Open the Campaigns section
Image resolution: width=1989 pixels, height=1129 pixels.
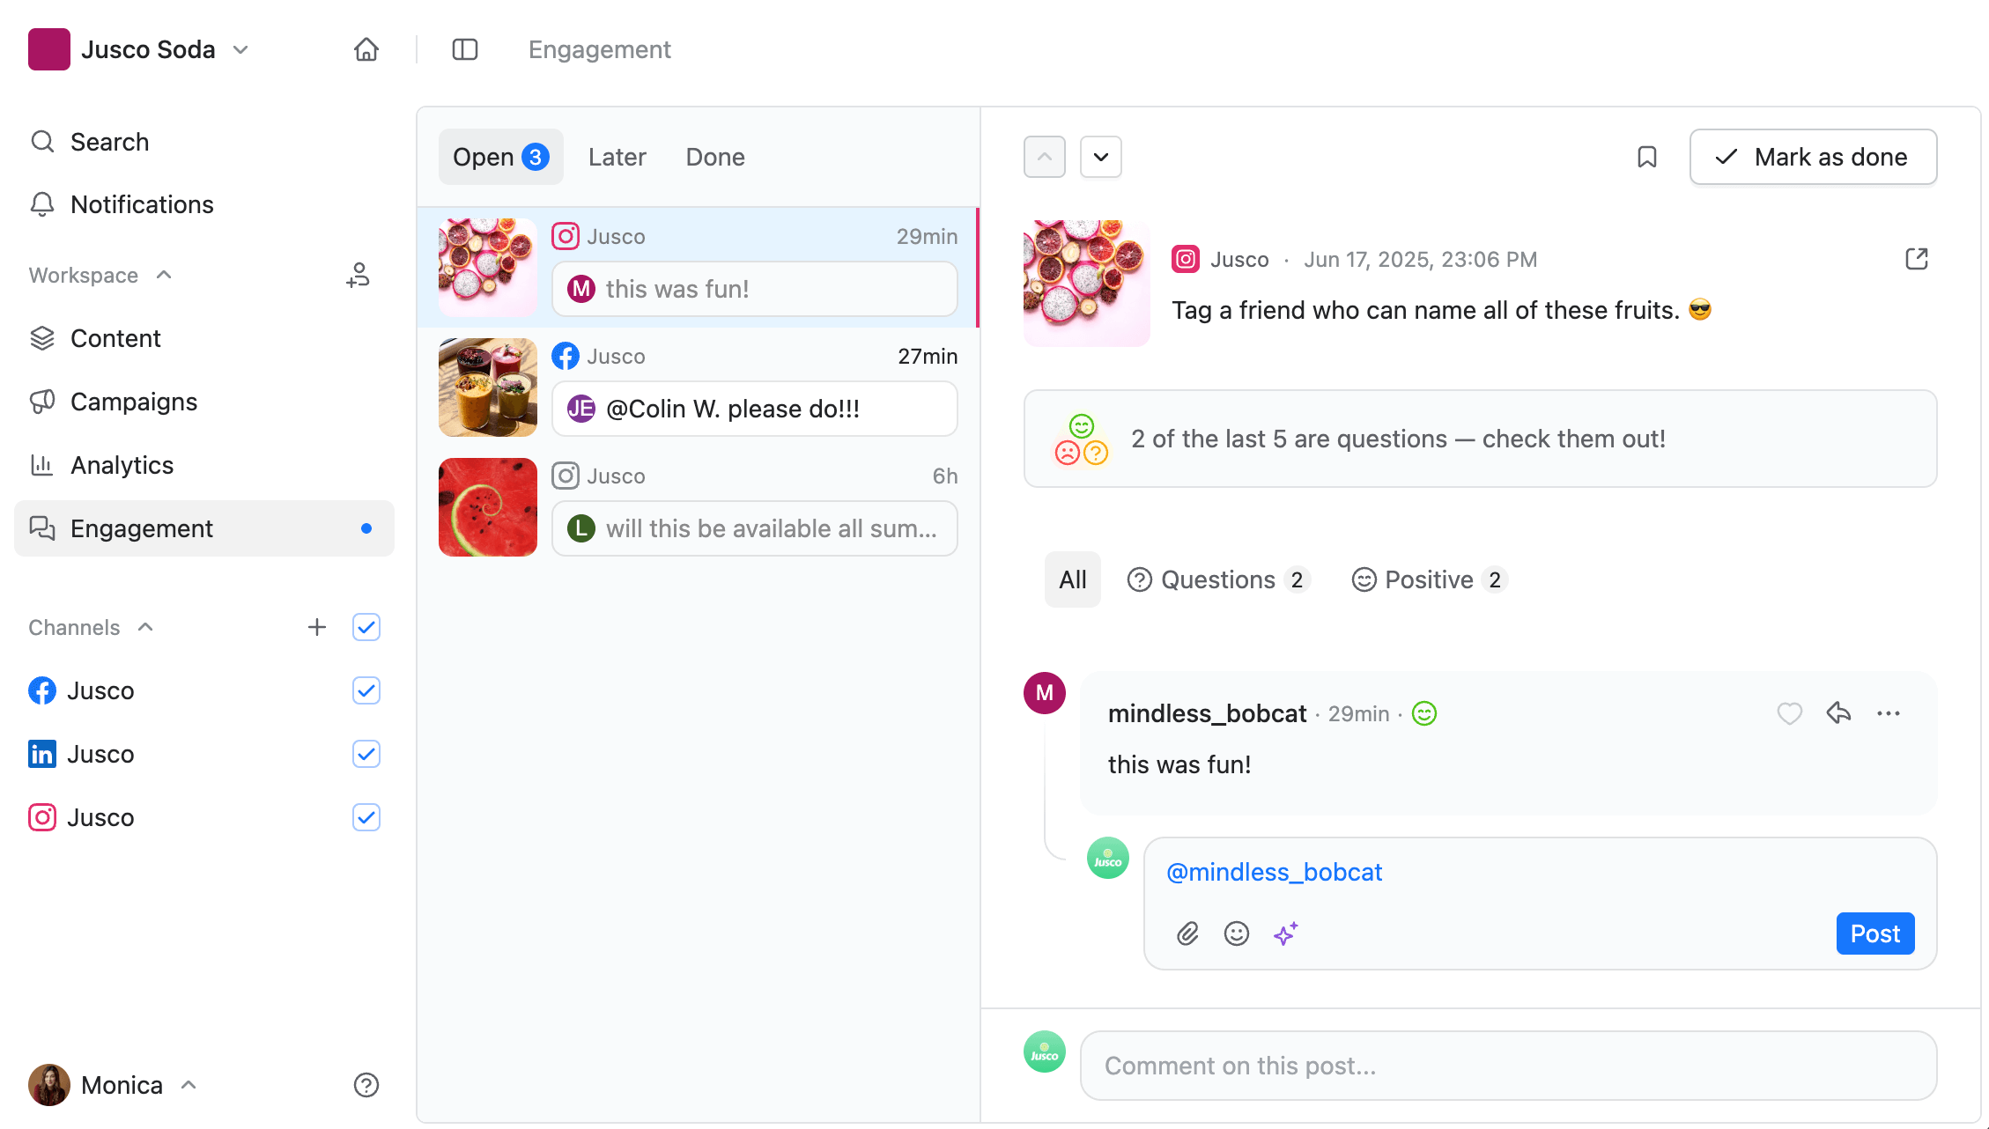tap(133, 402)
